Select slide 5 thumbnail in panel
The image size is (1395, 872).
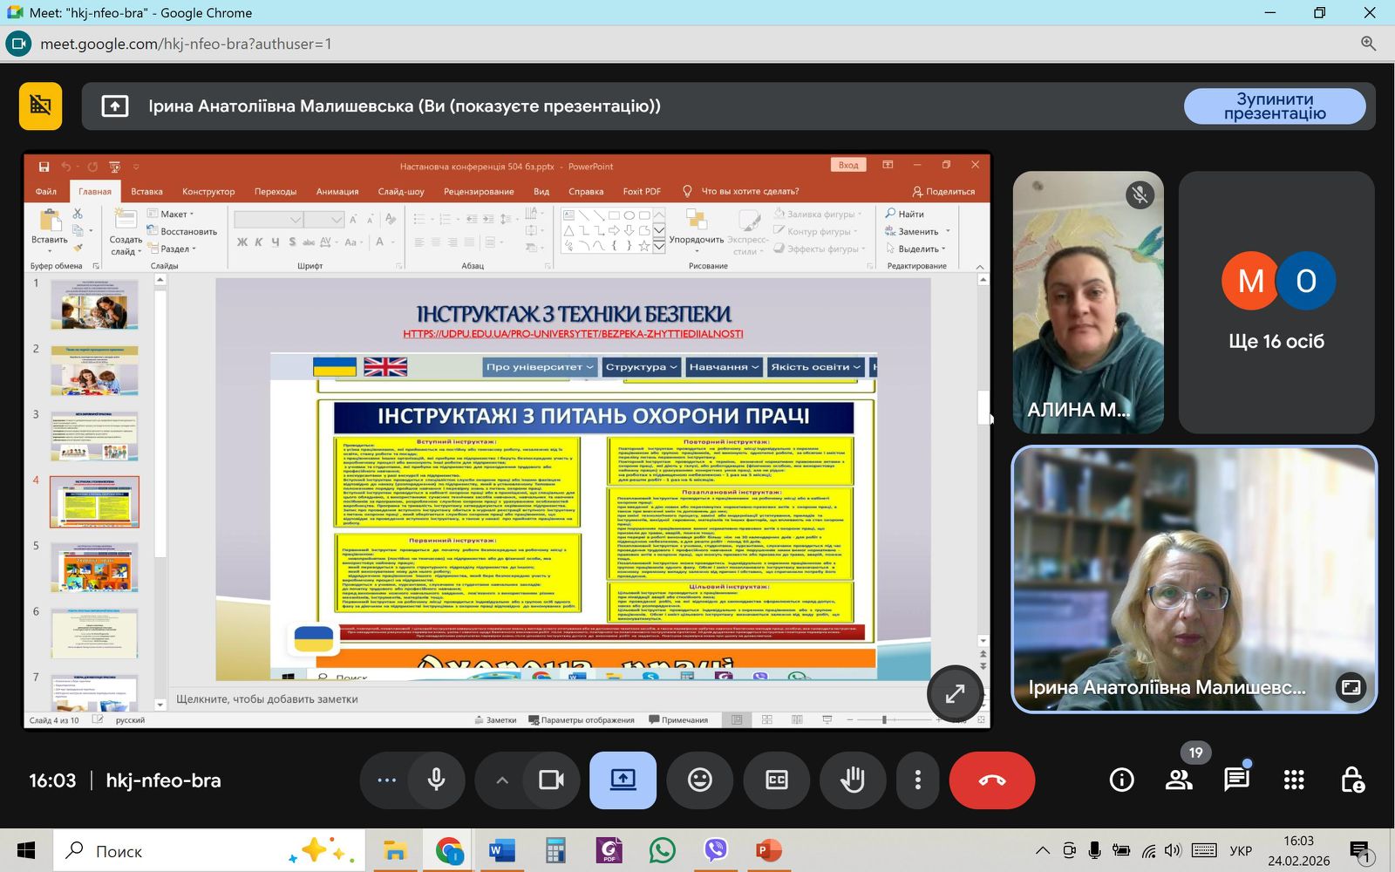94,568
